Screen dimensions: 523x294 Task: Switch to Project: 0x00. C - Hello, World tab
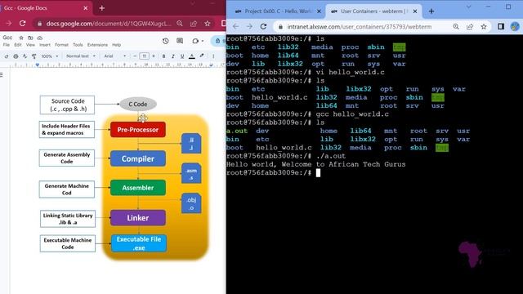coord(278,11)
